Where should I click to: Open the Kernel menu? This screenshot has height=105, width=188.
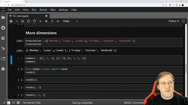tap(43, 10)
